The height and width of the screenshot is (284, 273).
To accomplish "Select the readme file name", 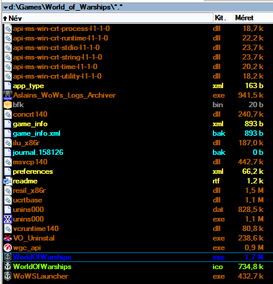I will click(x=25, y=181).
